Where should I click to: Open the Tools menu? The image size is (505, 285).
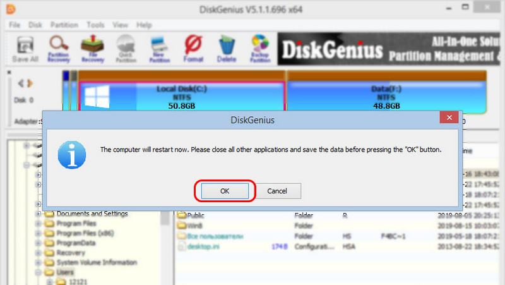coord(95,25)
